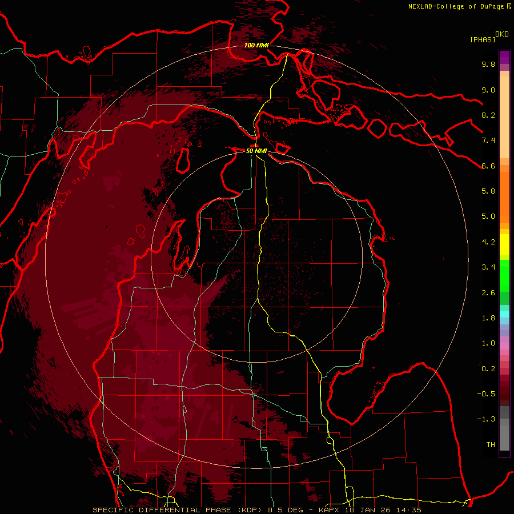This screenshot has height=514, width=514.
Task: Click the 6.6 legend value
Action: pyautogui.click(x=488, y=166)
